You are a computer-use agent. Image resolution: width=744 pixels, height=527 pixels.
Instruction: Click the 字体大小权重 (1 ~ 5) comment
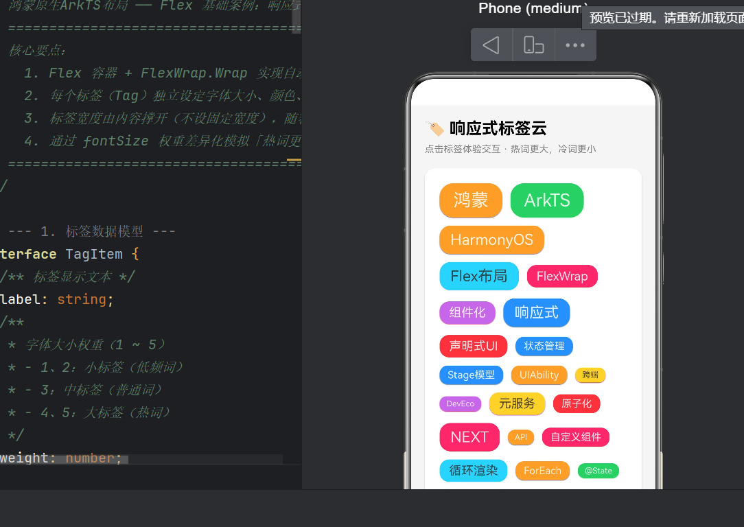point(87,344)
